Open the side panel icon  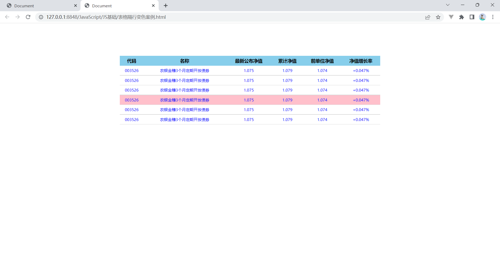tap(472, 17)
